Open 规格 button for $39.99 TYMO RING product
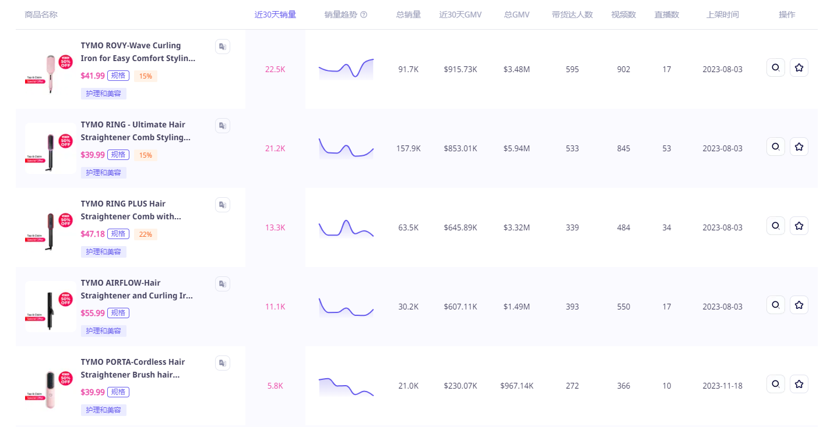Image resolution: width=823 pixels, height=427 pixels. pos(118,155)
